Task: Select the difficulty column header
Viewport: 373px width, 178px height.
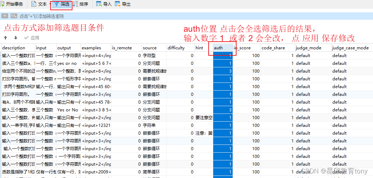Action: (181, 48)
